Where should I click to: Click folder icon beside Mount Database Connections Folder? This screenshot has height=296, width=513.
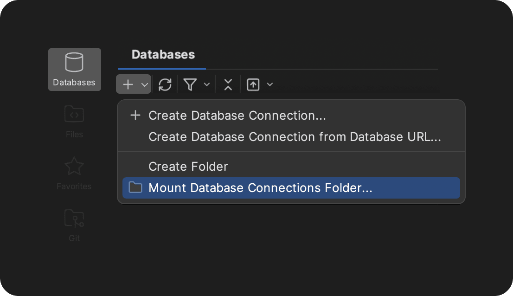click(x=135, y=188)
